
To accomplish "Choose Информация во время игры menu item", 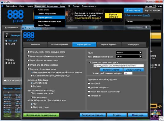I will coord(50,21).
